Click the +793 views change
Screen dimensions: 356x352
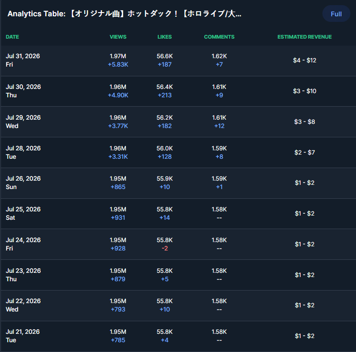click(118, 310)
